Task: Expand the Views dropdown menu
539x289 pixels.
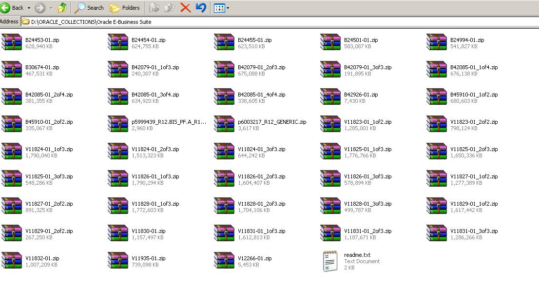Action: point(222,8)
